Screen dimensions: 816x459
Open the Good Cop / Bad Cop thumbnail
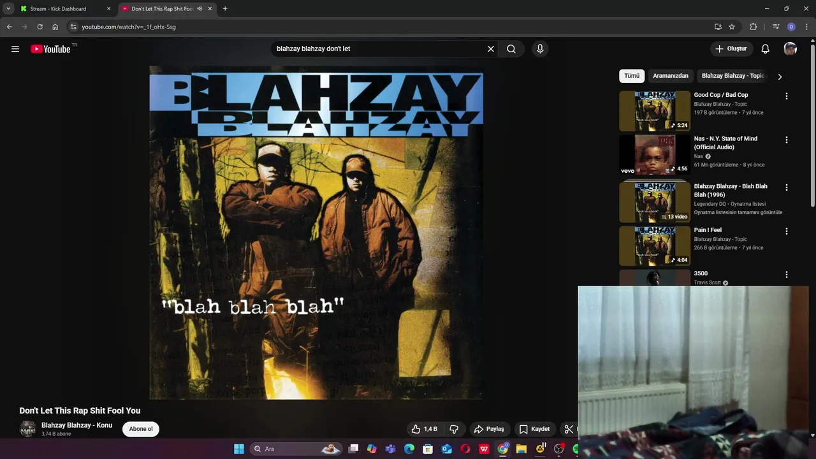(x=655, y=111)
